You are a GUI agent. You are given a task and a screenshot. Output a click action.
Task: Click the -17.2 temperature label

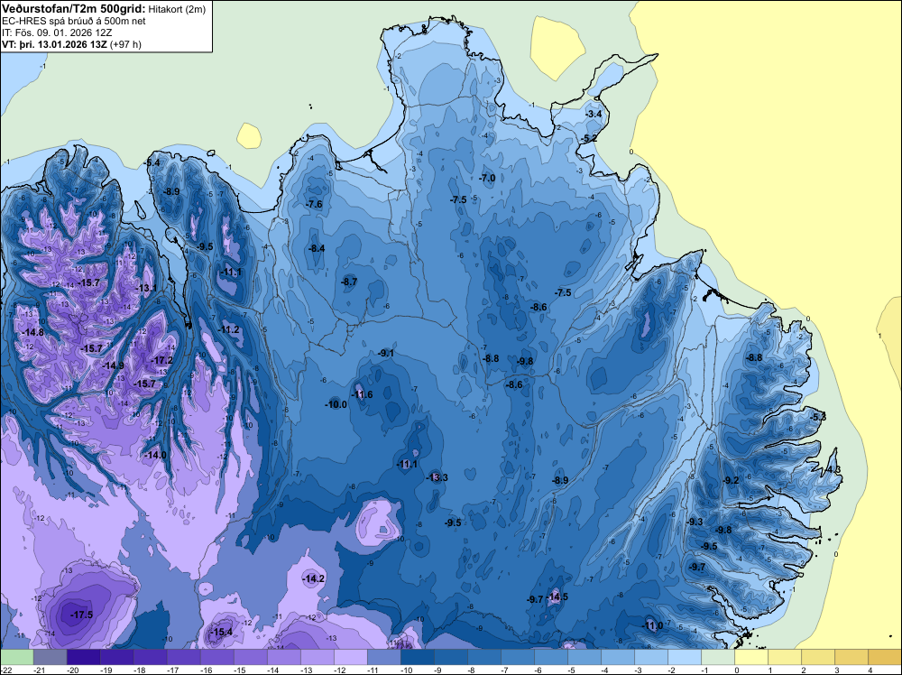pyautogui.click(x=161, y=360)
